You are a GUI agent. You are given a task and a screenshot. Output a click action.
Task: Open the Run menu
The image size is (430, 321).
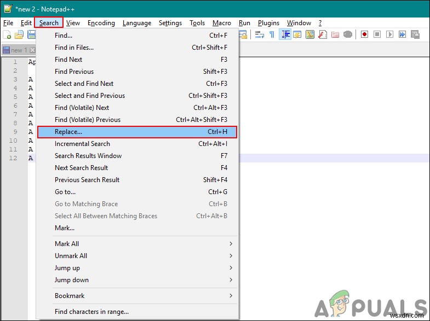[244, 23]
